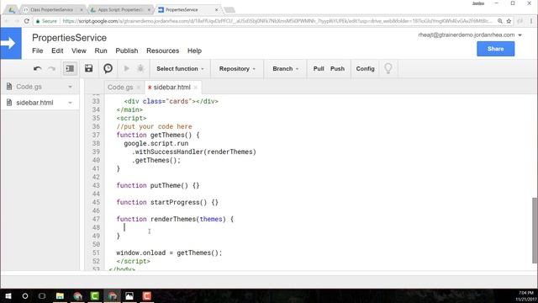This screenshot has height=303, width=538.
Task: Open File Explorer from the taskbar
Action: click(x=60, y=295)
